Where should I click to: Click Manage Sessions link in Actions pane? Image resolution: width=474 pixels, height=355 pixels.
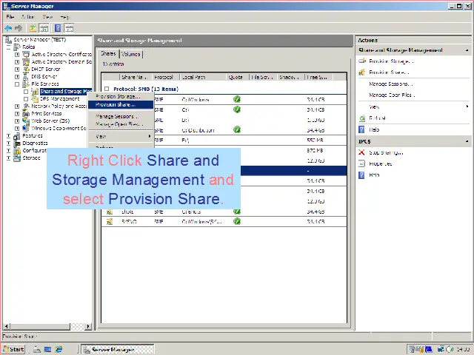390,84
